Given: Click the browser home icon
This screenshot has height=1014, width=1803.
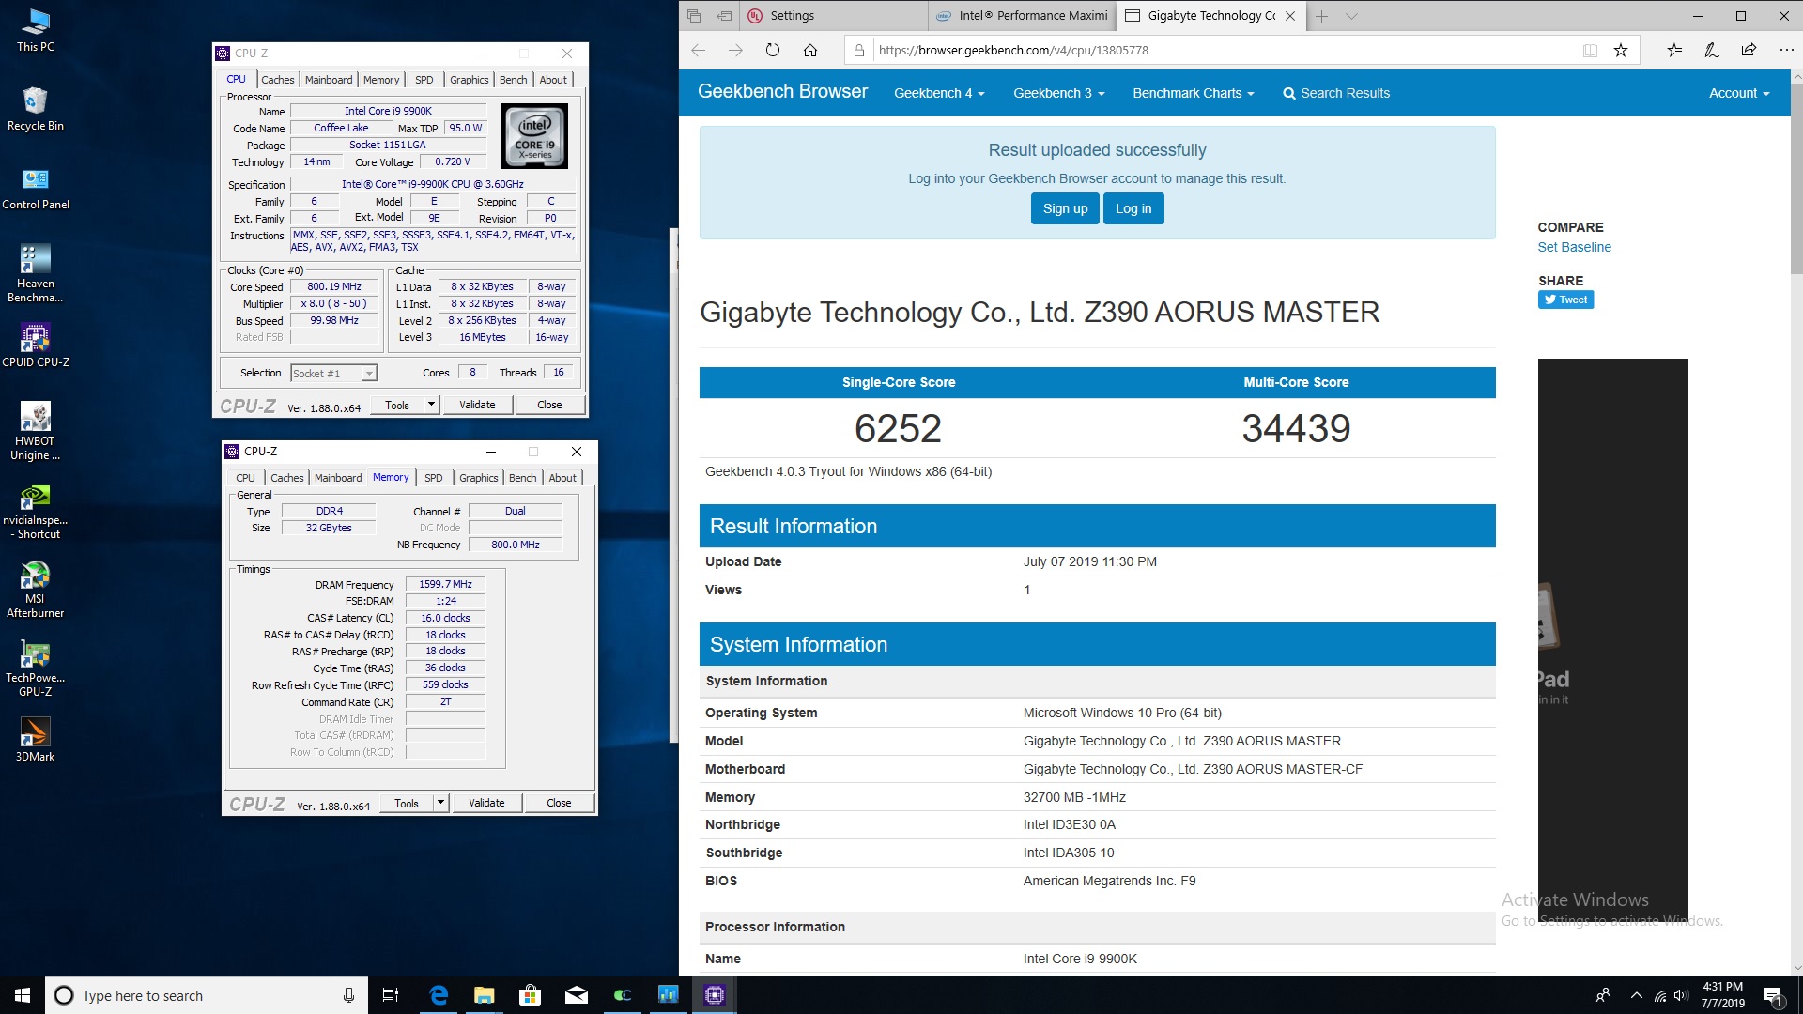Looking at the screenshot, I should 810,51.
